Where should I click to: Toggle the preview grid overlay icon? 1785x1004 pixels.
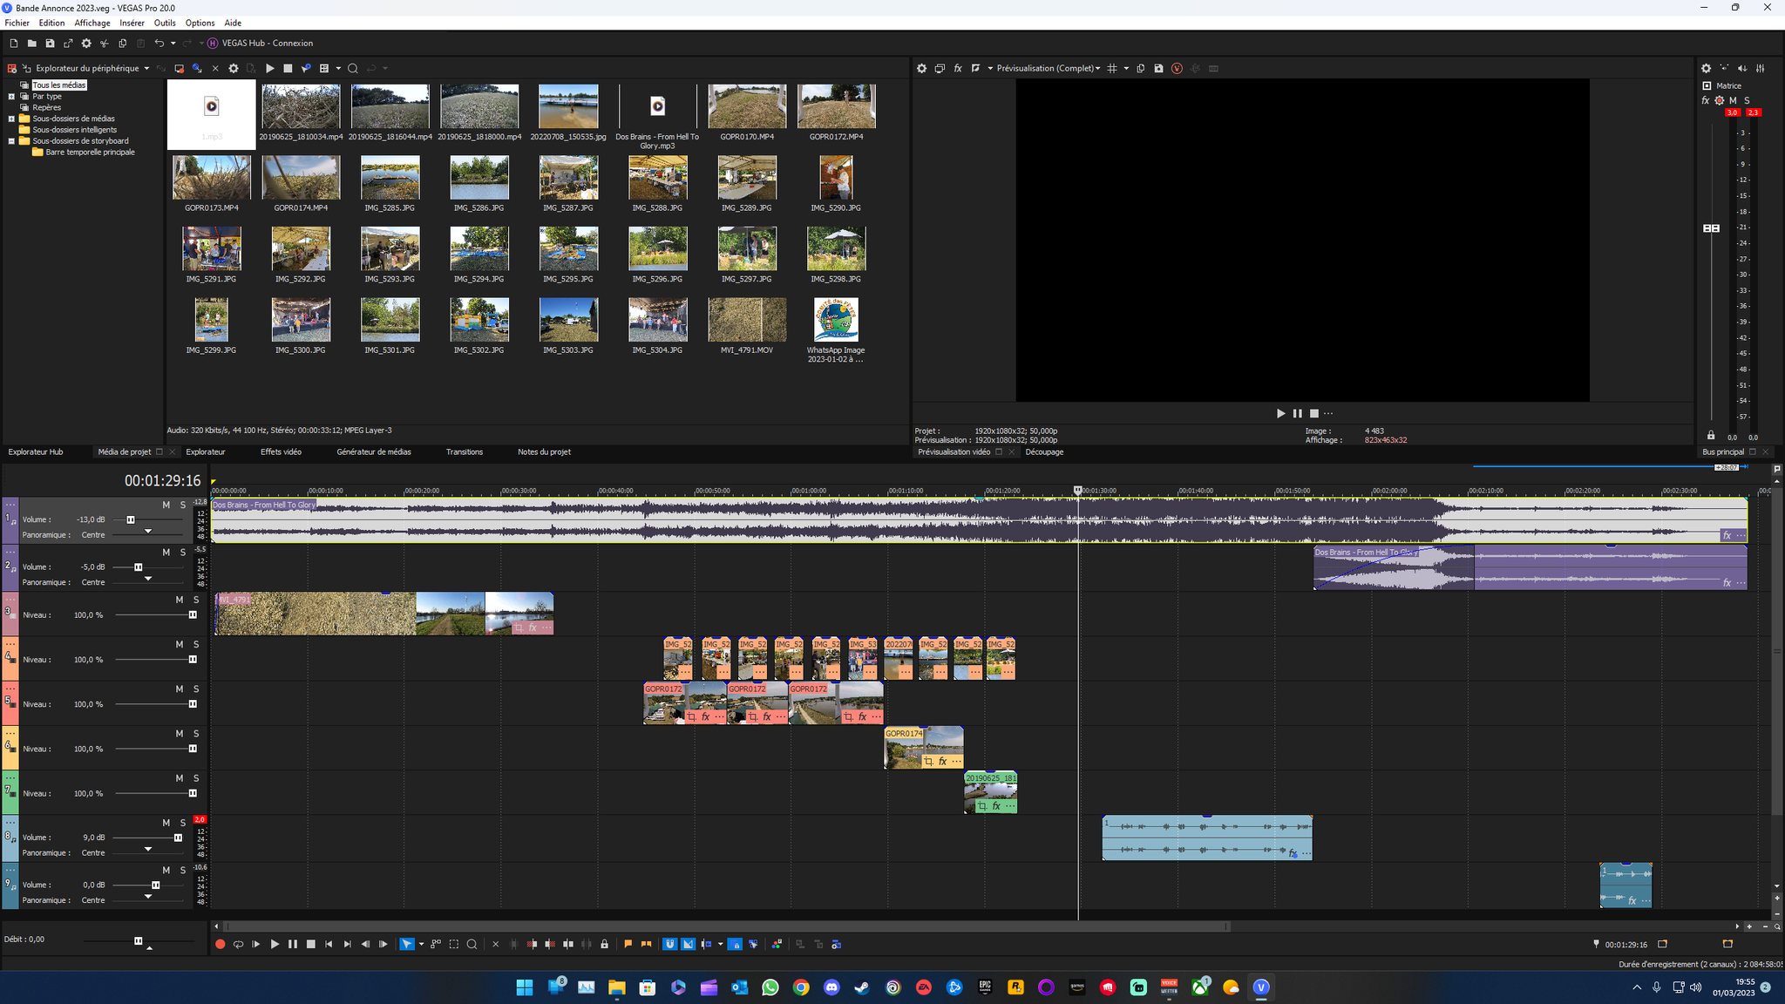pos(1112,68)
